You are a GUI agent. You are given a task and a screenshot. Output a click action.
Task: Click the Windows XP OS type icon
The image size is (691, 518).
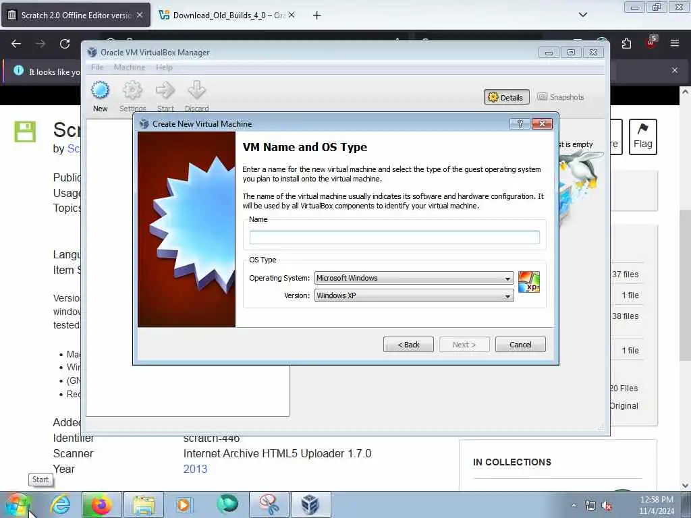(x=529, y=282)
